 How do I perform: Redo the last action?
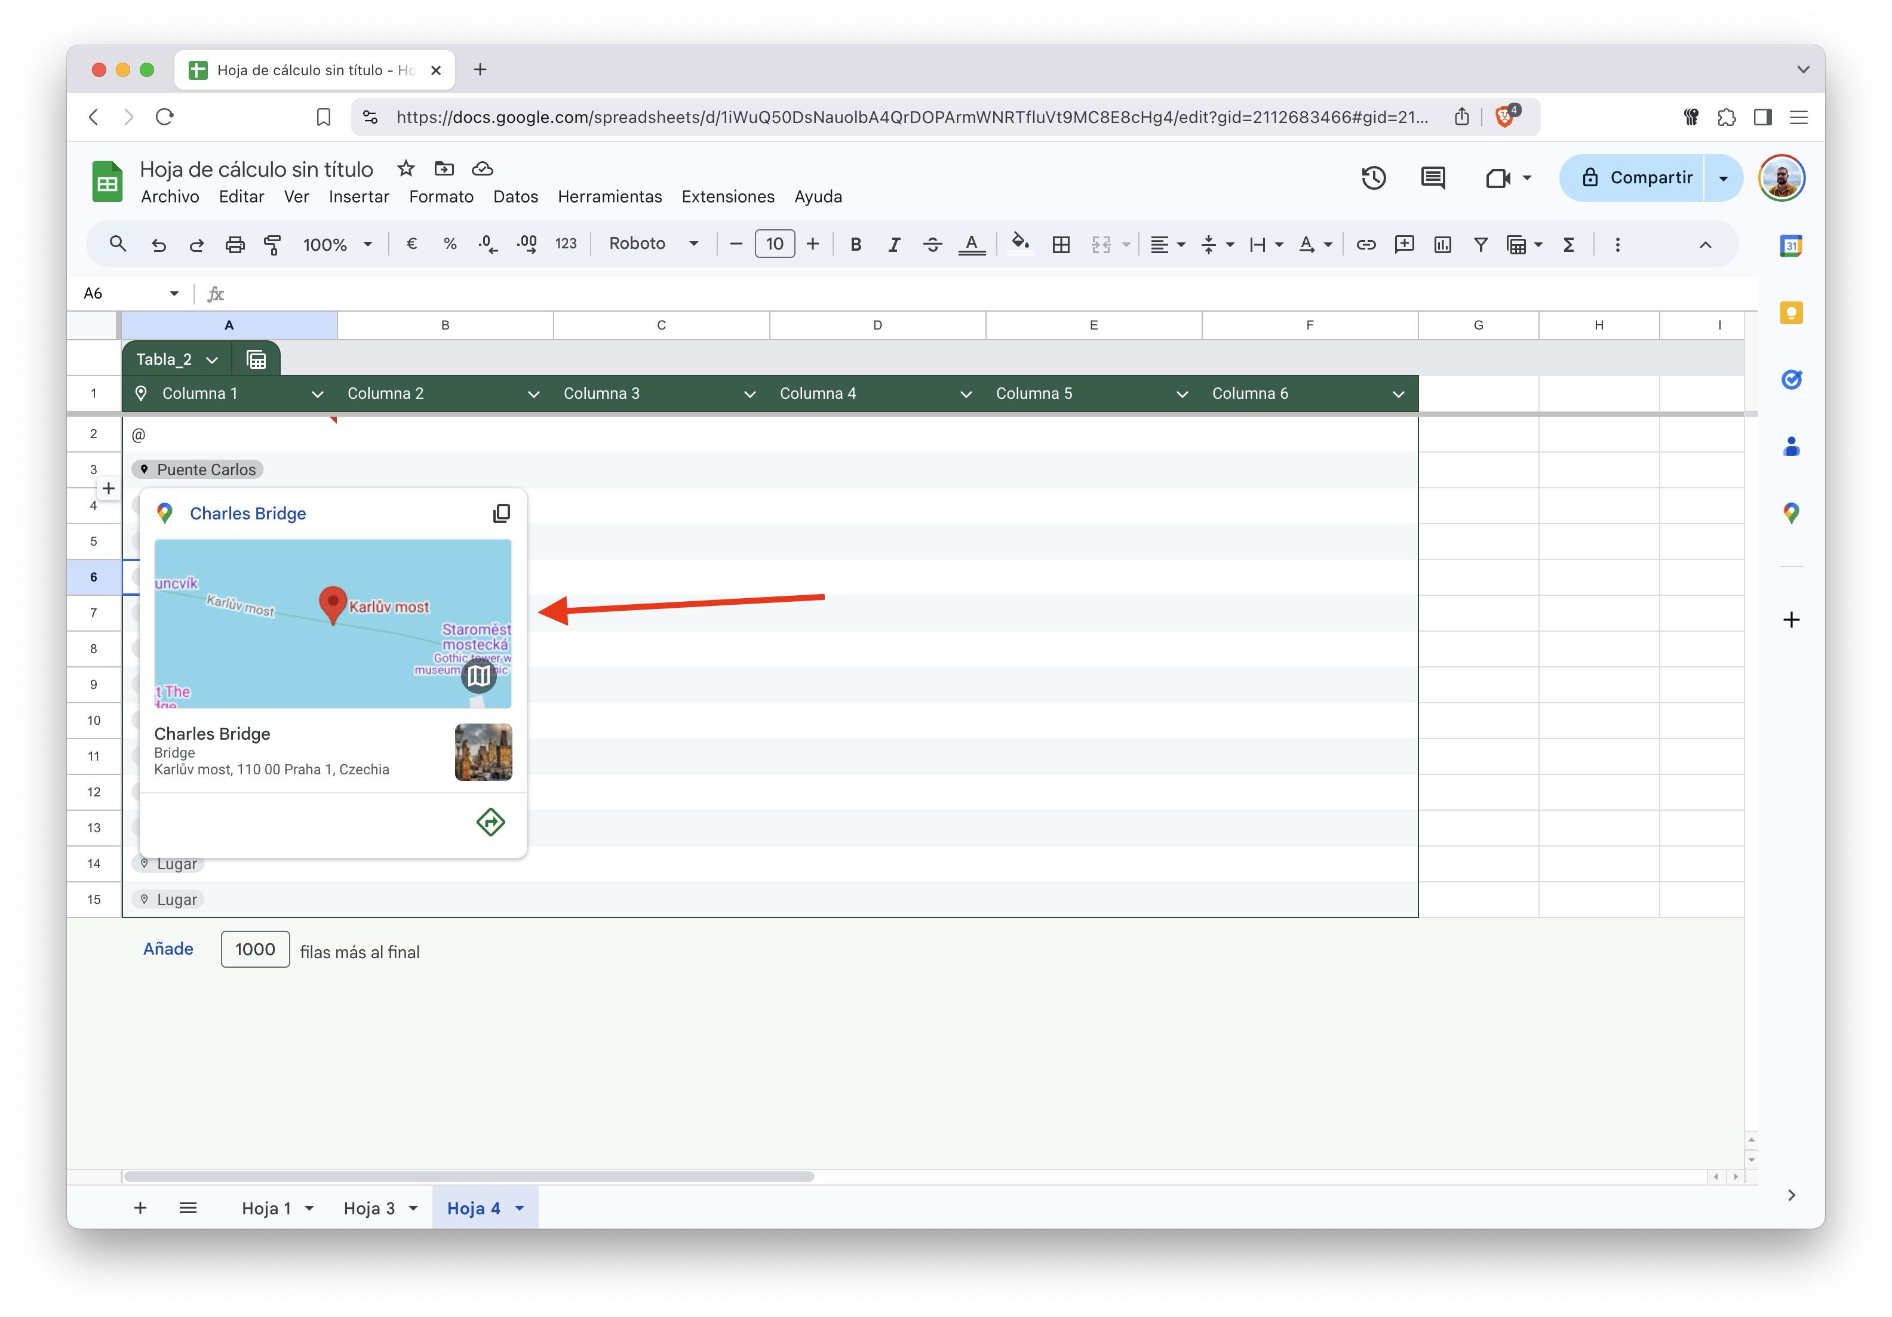click(x=196, y=245)
